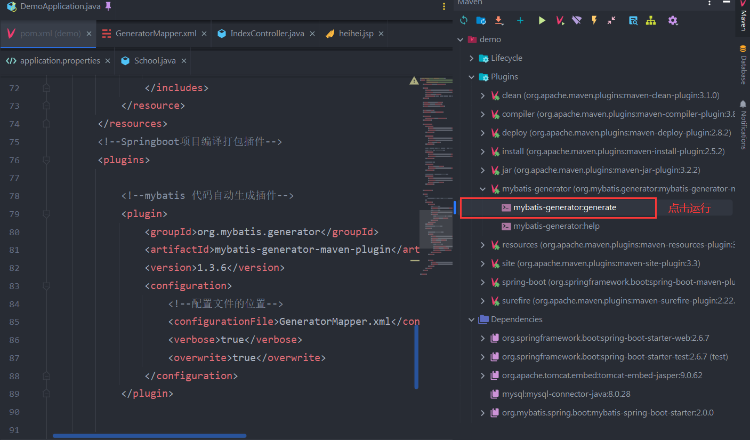
Task: Generate sources and update folders icon
Action: click(481, 21)
